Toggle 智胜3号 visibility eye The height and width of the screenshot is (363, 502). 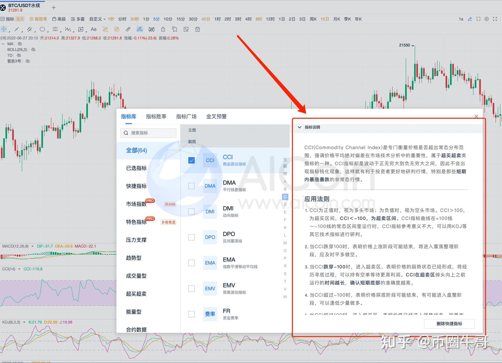point(28,61)
